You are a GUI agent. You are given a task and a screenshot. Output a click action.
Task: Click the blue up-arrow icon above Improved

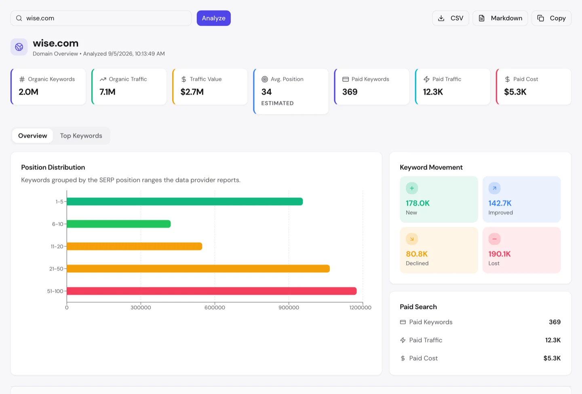pyautogui.click(x=494, y=188)
